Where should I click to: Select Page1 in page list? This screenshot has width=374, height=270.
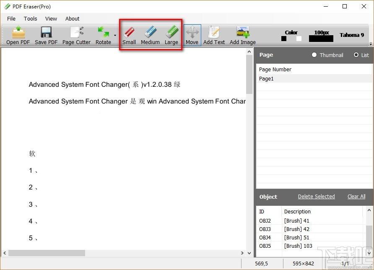(314, 79)
